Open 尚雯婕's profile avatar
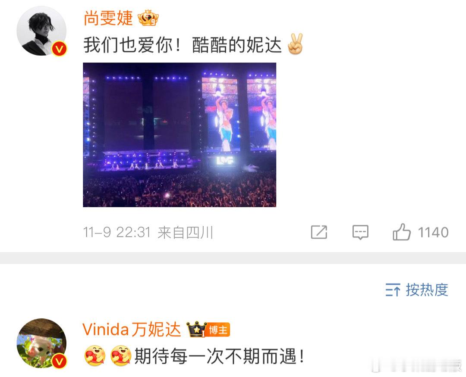Screen dimensions: 466x377 tap(41, 31)
